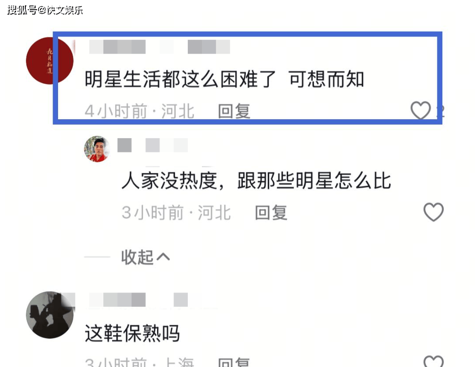
Task: Collapse replies using 收起 arrow
Action: click(x=145, y=257)
